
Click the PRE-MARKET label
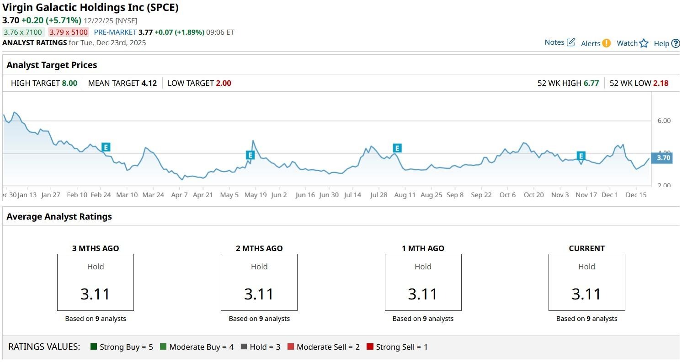coord(115,32)
